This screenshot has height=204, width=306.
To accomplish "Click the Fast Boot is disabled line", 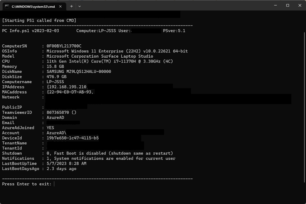I will [x=106, y=153].
